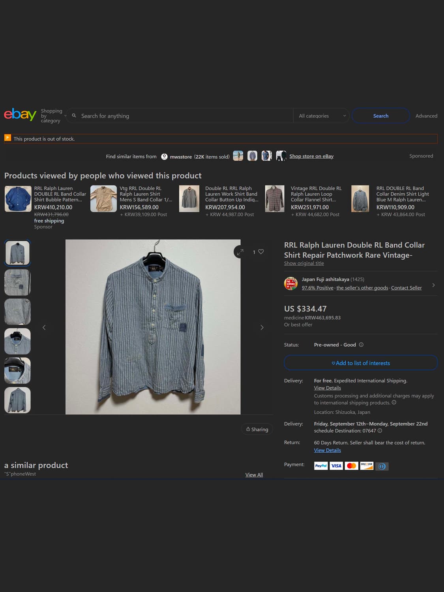Viewport: 444px width, 592px height.
Task: Expand image to full screen
Action: [x=240, y=252]
